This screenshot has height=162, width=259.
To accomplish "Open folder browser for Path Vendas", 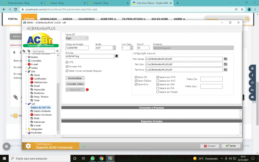I will (226, 59).
